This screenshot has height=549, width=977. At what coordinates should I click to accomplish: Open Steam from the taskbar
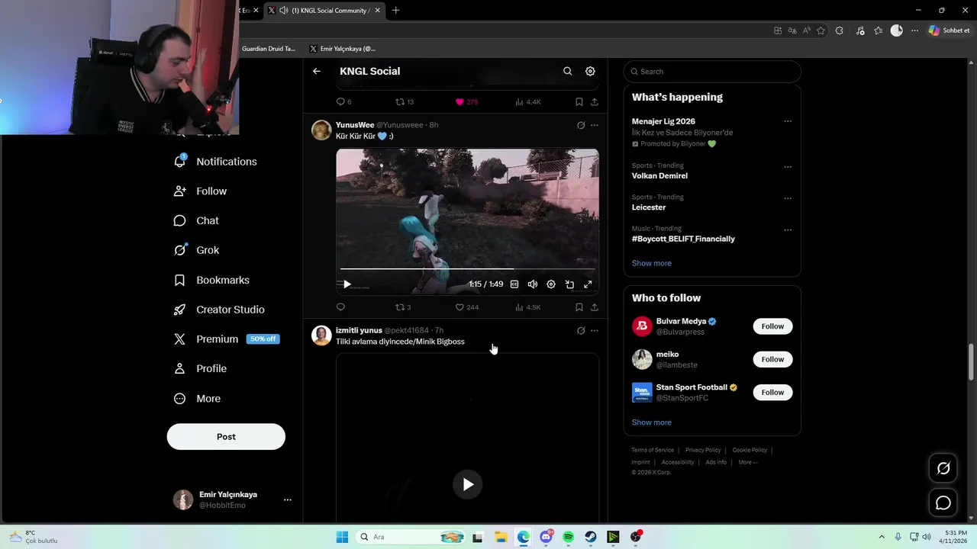pyautogui.click(x=591, y=537)
